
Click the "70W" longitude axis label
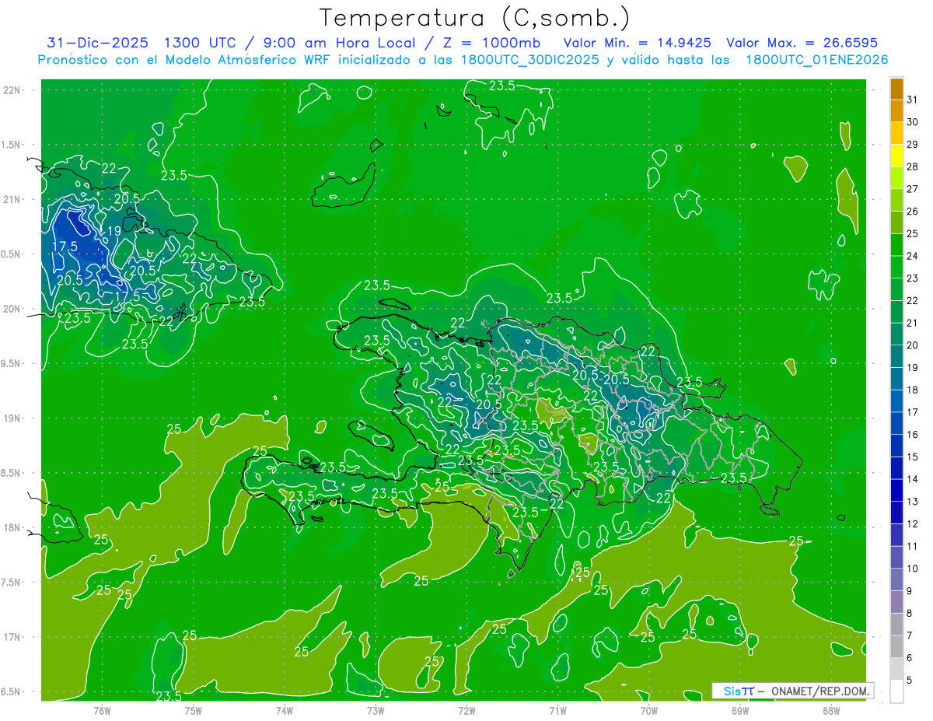649,710
